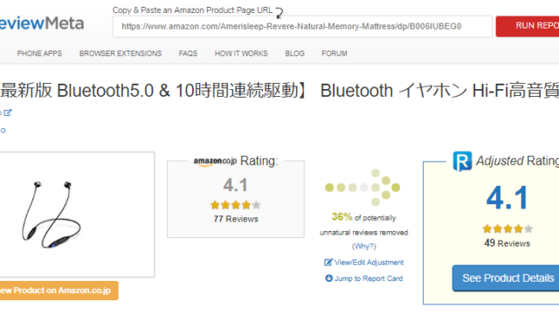Open the Phone Apps menu item
Viewport: 559px width, 314px height.
pos(39,53)
